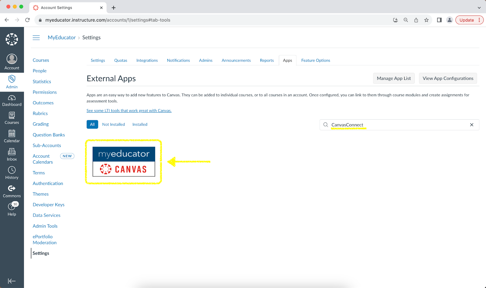Open the Statistics link
Image resolution: width=486 pixels, height=288 pixels.
(x=42, y=81)
